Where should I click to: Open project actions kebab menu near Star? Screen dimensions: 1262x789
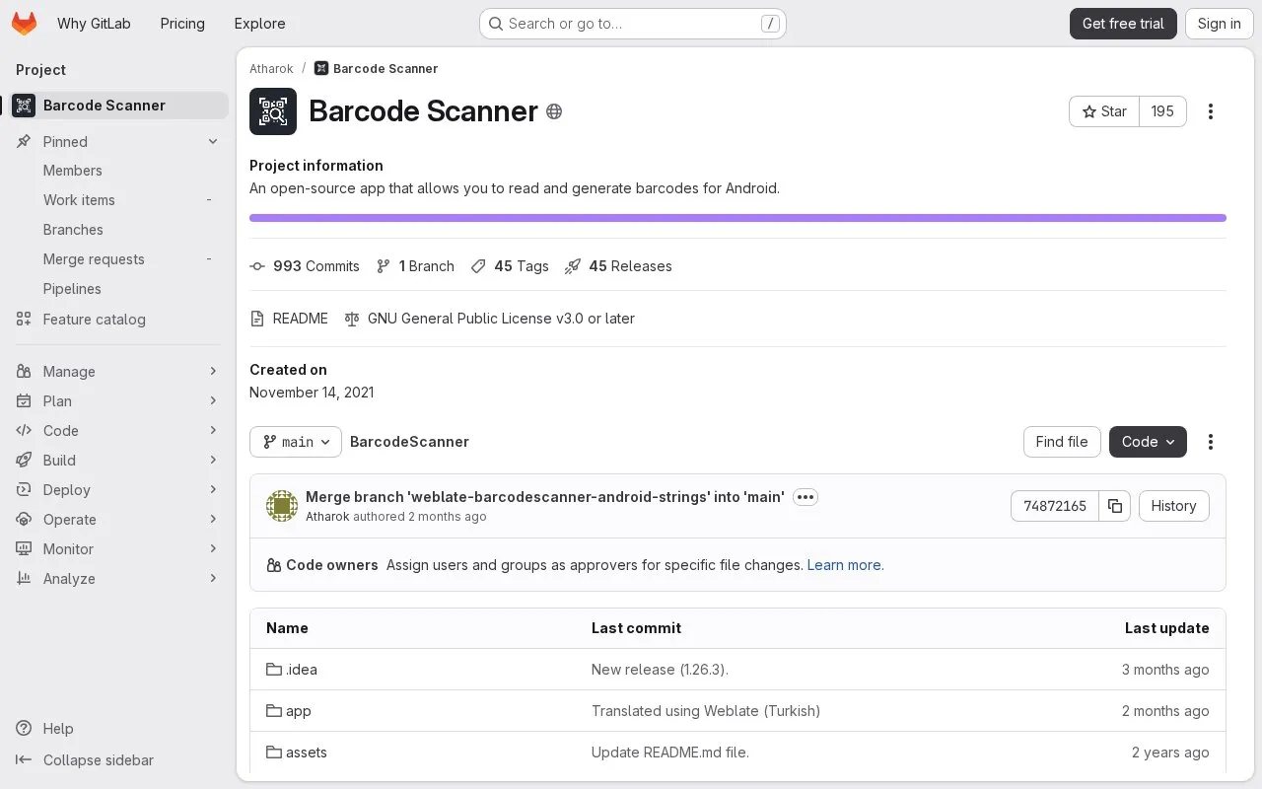(1211, 111)
